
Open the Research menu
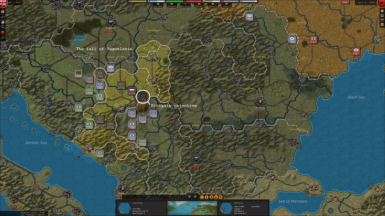[213, 6]
